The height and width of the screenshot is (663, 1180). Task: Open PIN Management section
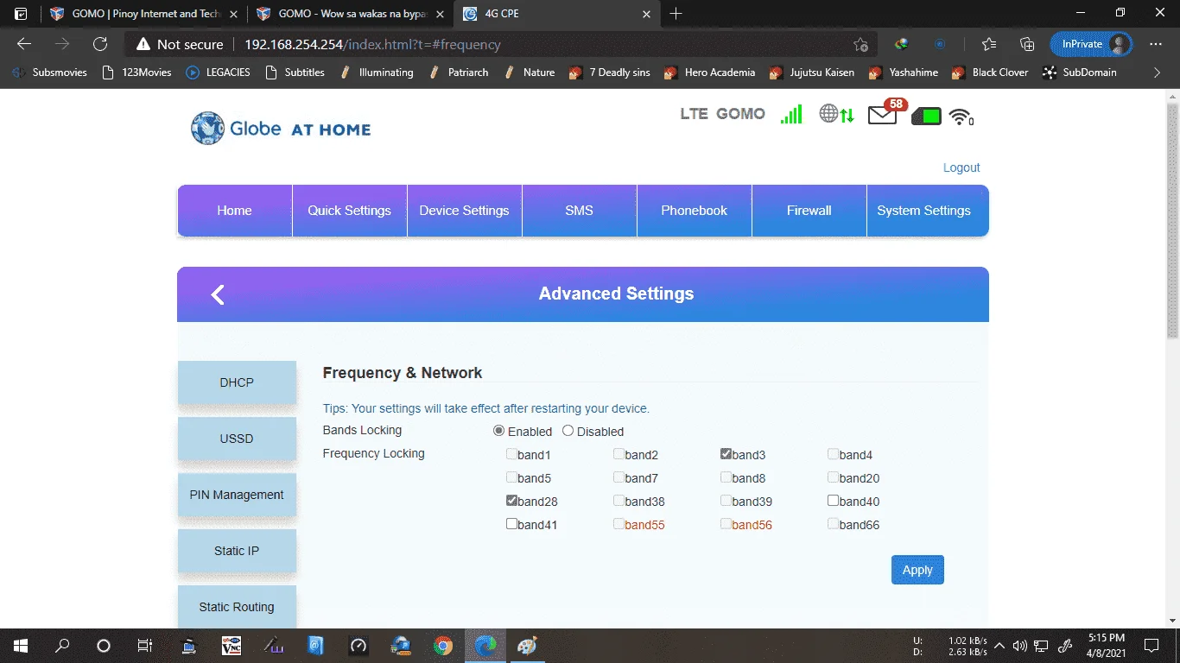point(237,495)
